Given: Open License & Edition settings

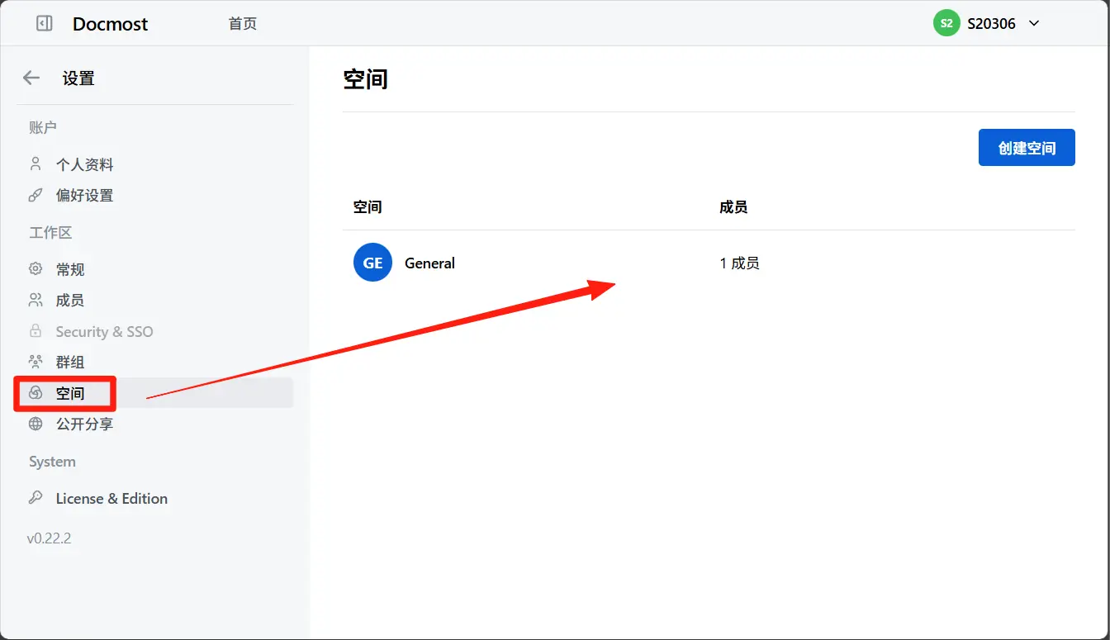Looking at the screenshot, I should tap(111, 498).
